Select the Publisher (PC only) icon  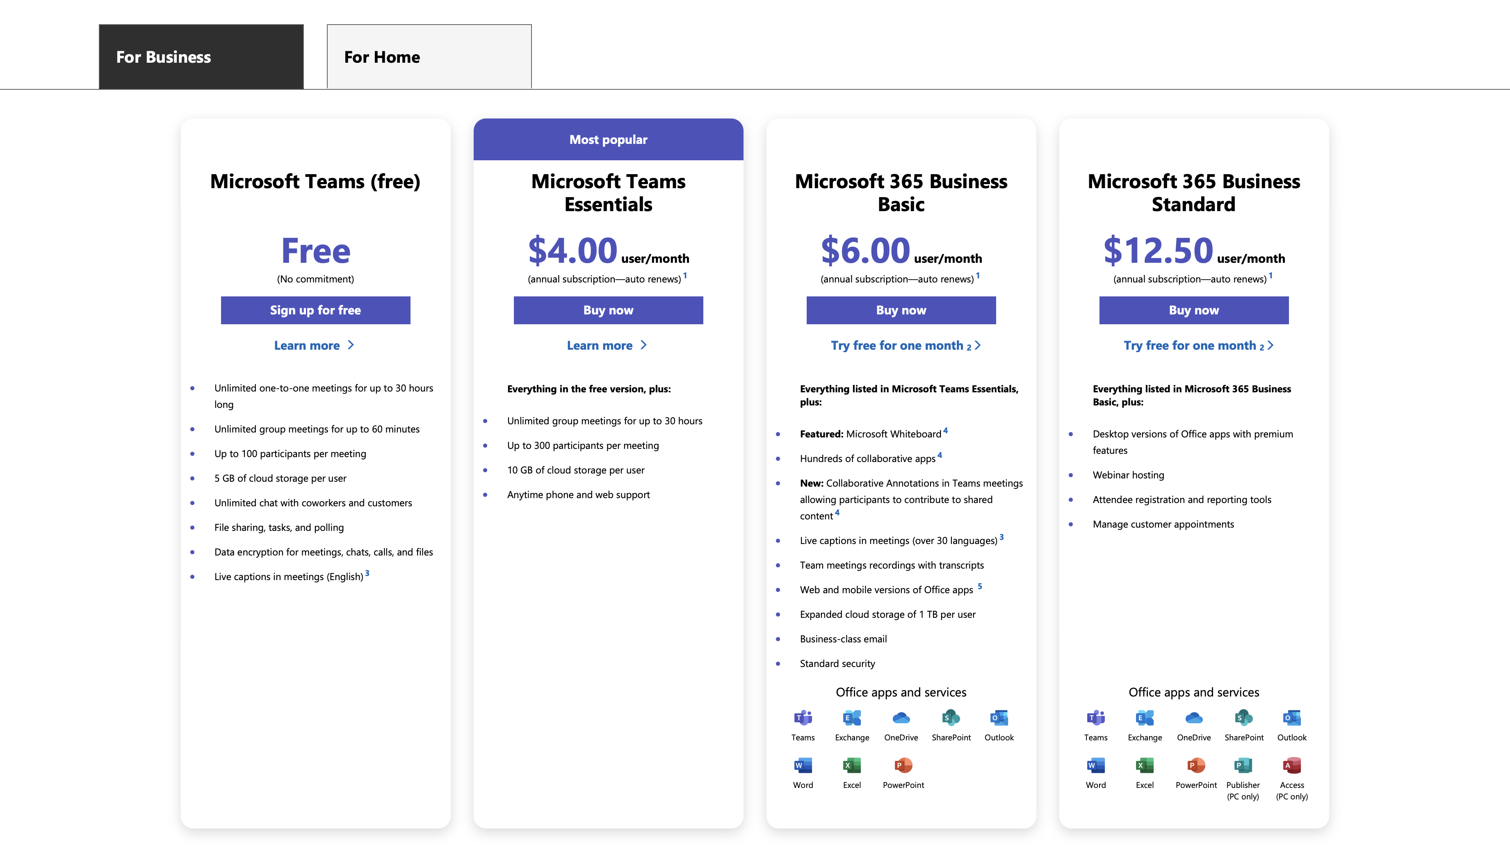coord(1243,766)
